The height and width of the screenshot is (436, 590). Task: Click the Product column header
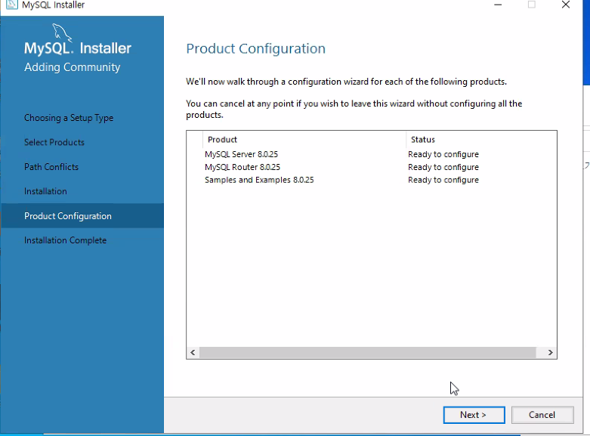pyautogui.click(x=304, y=140)
